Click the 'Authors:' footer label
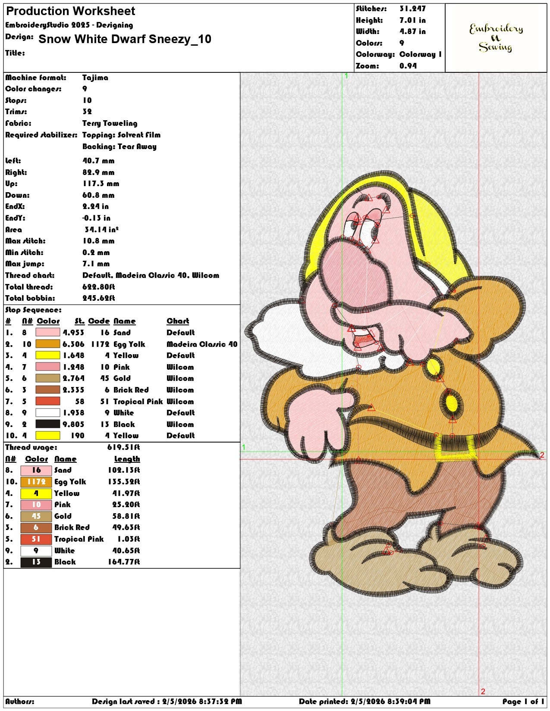The height and width of the screenshot is (711, 550). pos(20,702)
